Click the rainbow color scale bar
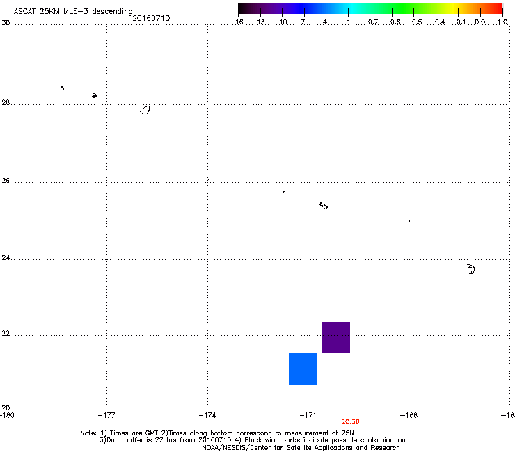515x452 pixels. [370, 9]
